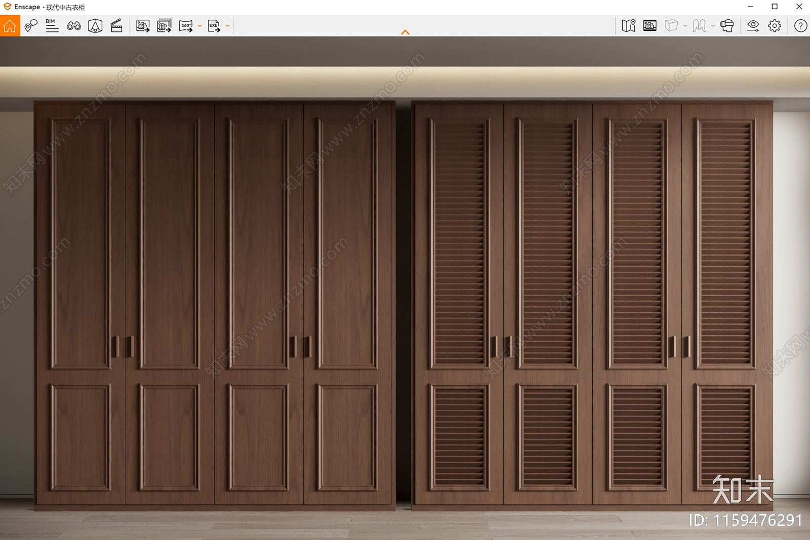The image size is (810, 540).
Task: Maximize the Enscape window
Action: pyautogui.click(x=775, y=7)
